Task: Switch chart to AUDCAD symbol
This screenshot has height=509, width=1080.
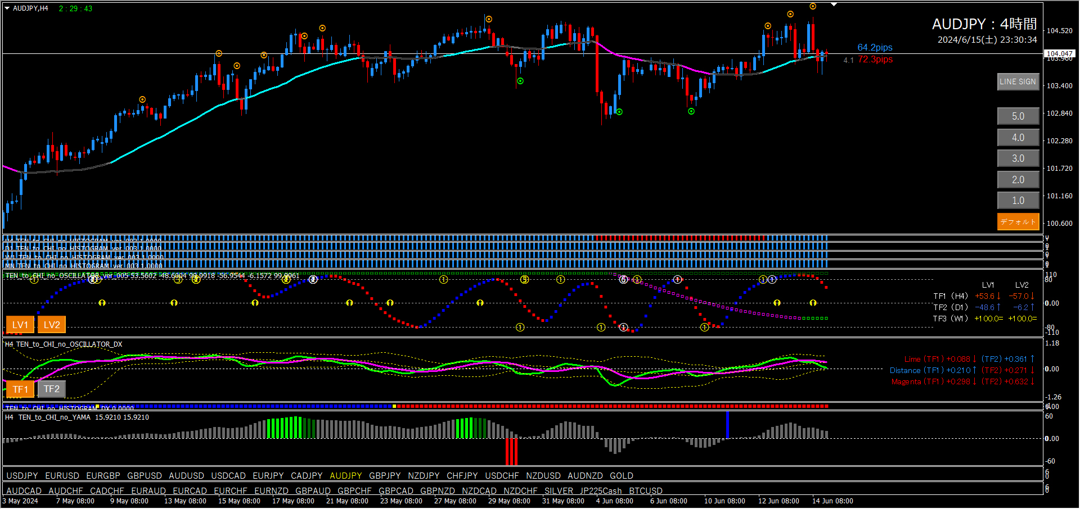Action: click(24, 491)
